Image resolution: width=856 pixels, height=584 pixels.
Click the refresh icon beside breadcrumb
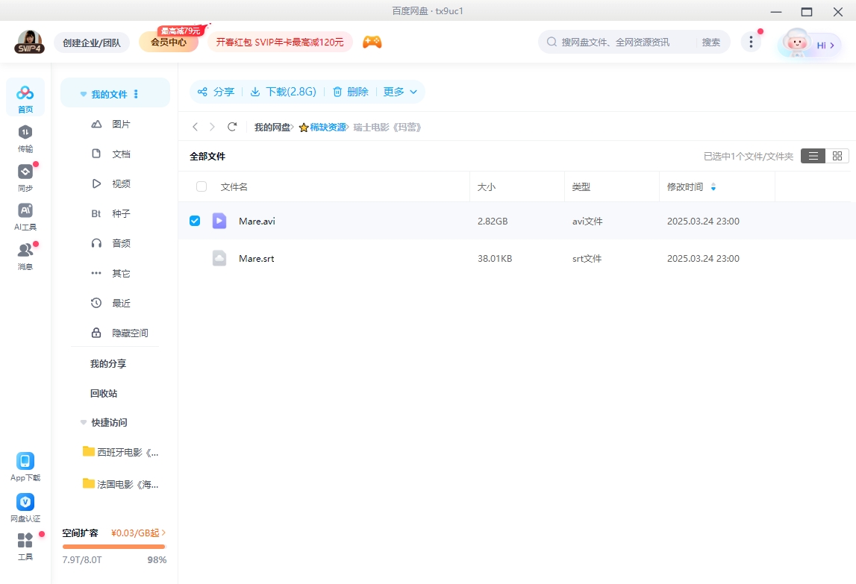[x=232, y=128]
